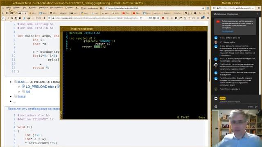This screenshot has width=262, height=147.
Task: Open the ldd link
Action: click(x=28, y=91)
